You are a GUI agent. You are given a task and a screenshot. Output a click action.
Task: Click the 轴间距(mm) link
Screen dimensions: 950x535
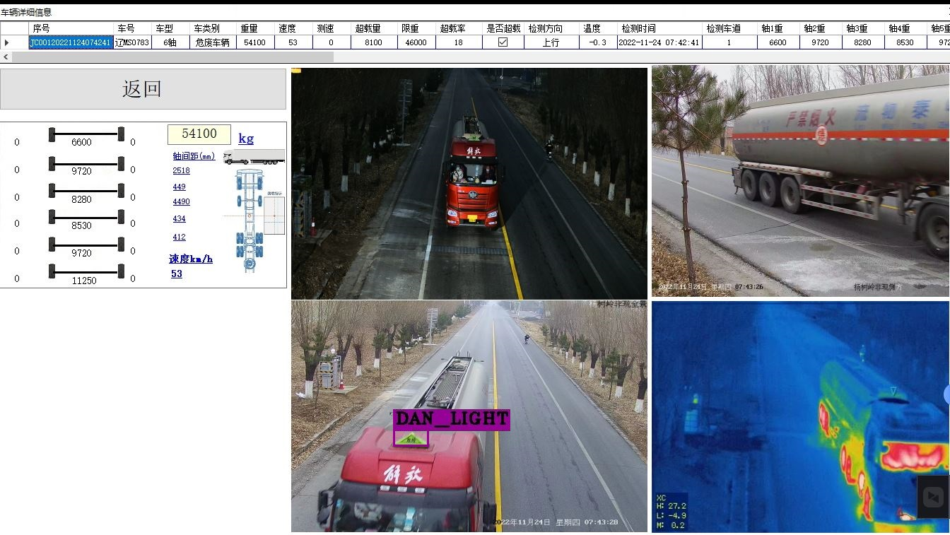tap(194, 156)
